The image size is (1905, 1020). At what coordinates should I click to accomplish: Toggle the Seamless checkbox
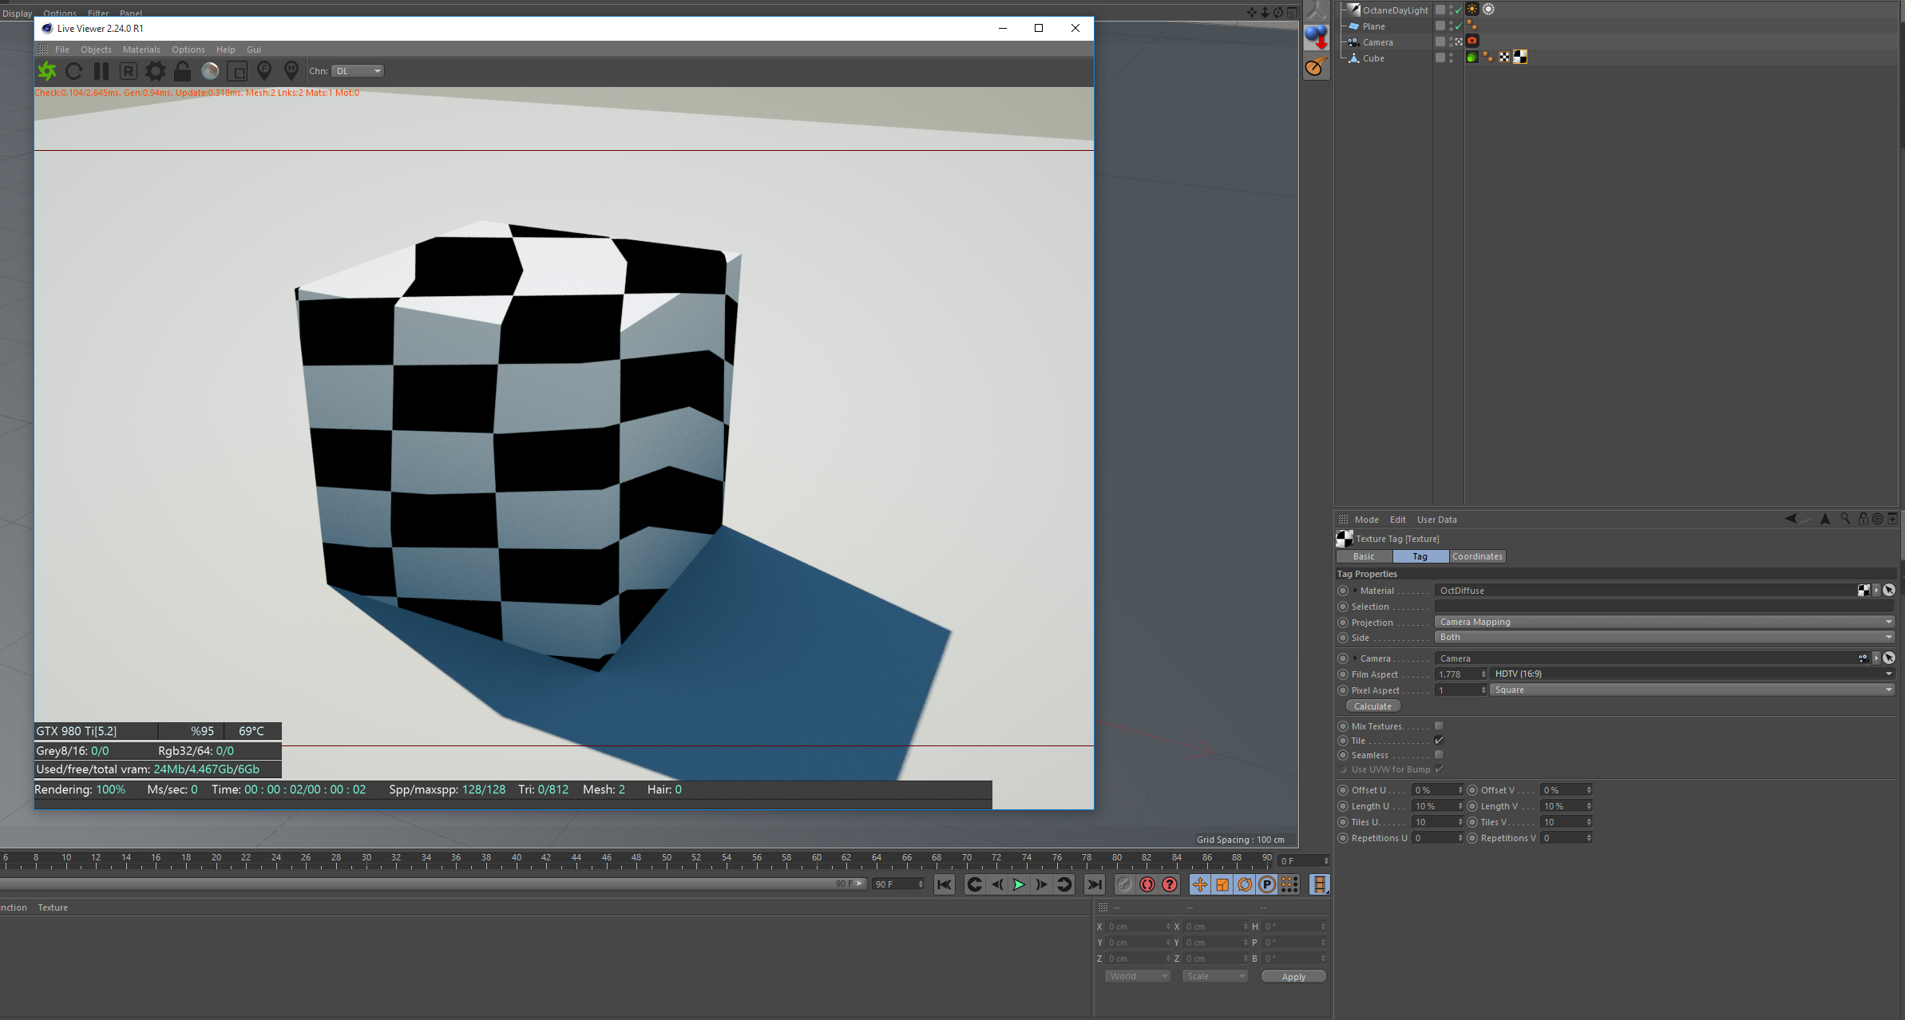click(1439, 755)
